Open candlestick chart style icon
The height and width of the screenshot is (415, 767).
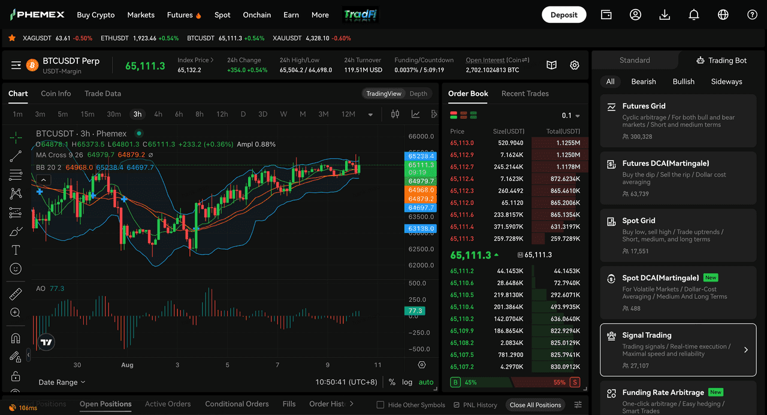[x=395, y=114]
